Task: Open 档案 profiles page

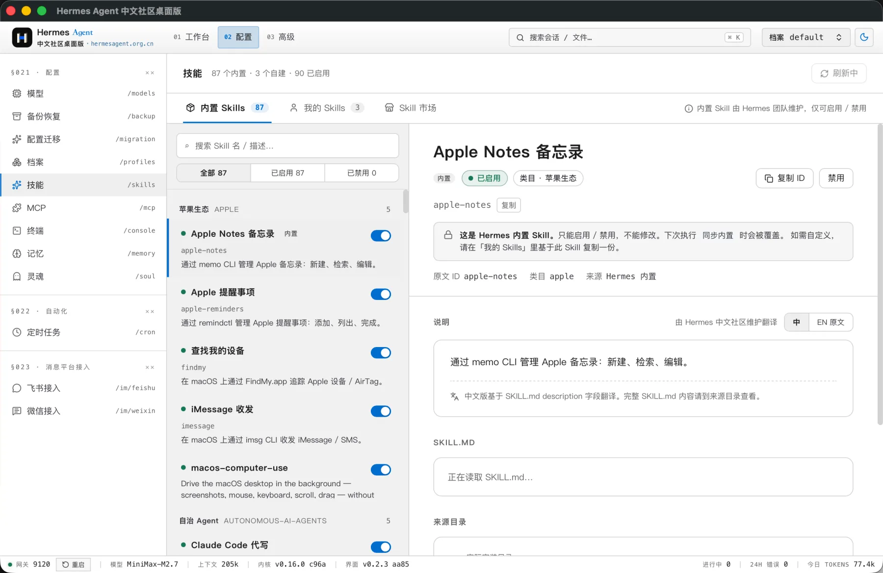Action: click(x=83, y=162)
